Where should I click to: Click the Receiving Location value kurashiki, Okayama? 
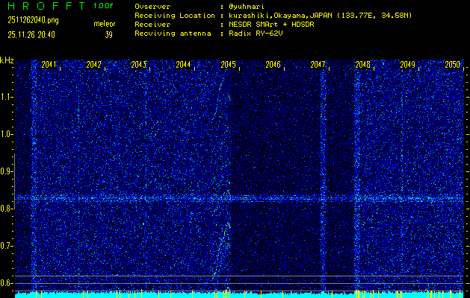(x=321, y=16)
